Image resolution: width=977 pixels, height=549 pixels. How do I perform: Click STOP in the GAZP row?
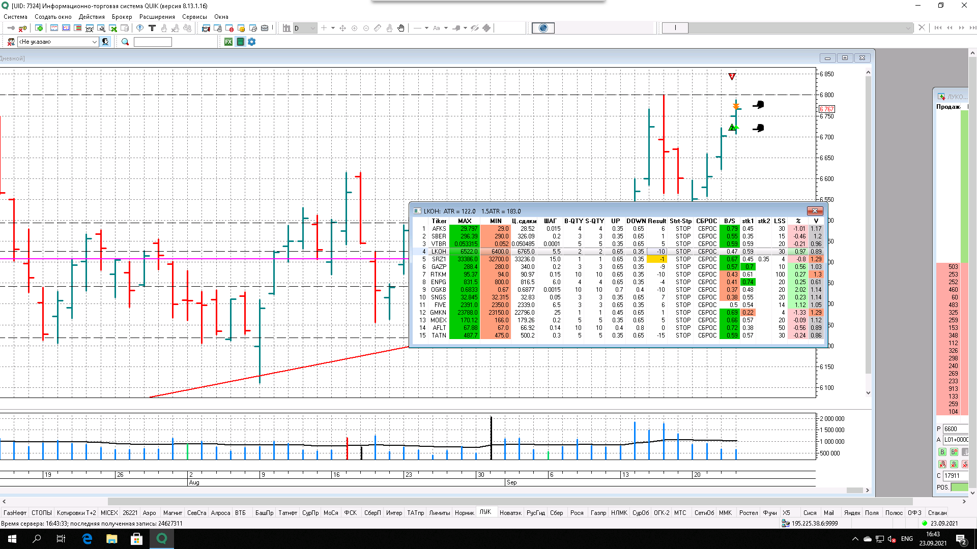point(683,267)
